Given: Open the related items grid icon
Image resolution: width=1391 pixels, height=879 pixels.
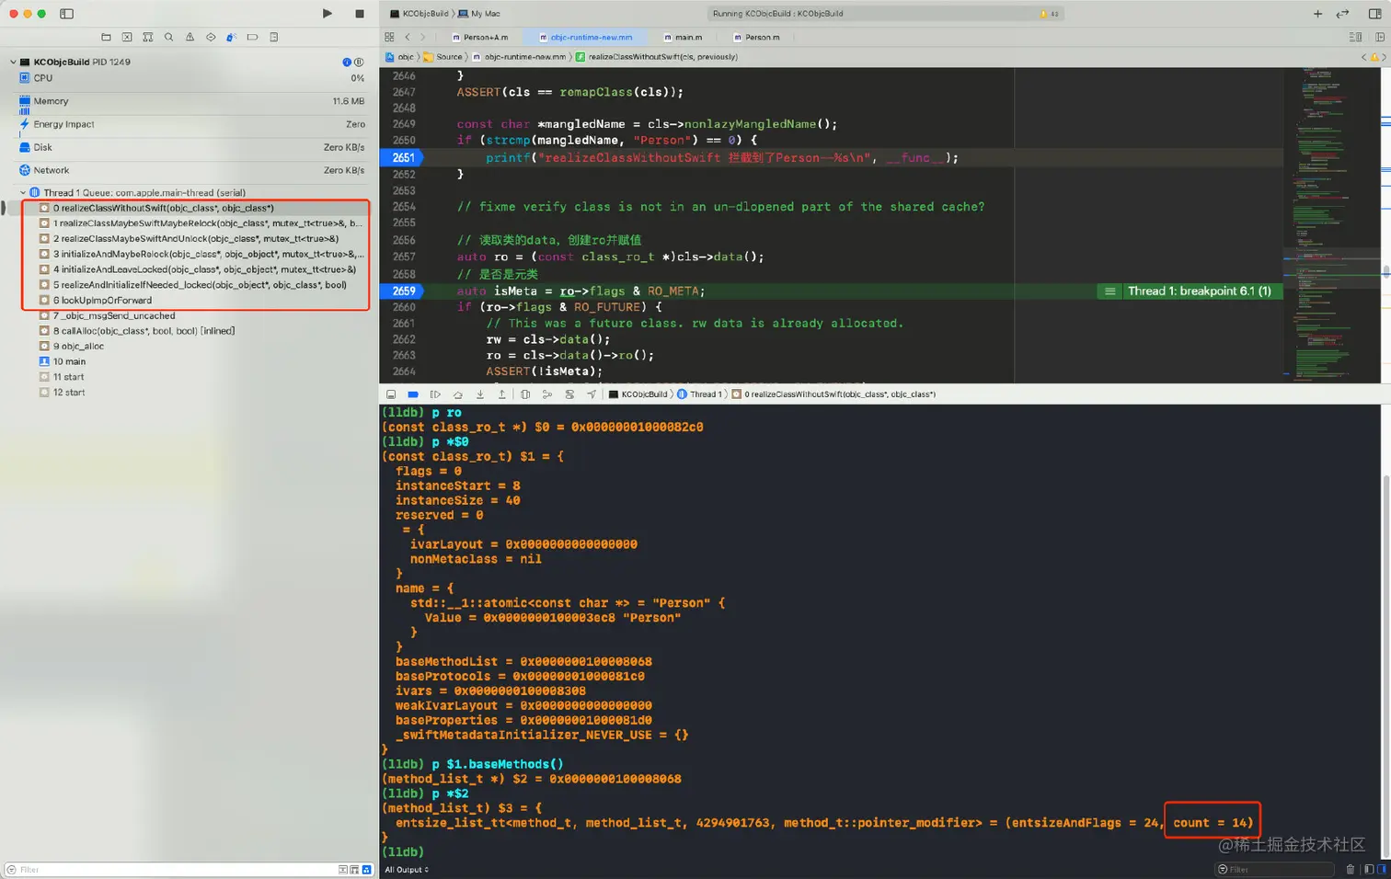Looking at the screenshot, I should (x=389, y=38).
